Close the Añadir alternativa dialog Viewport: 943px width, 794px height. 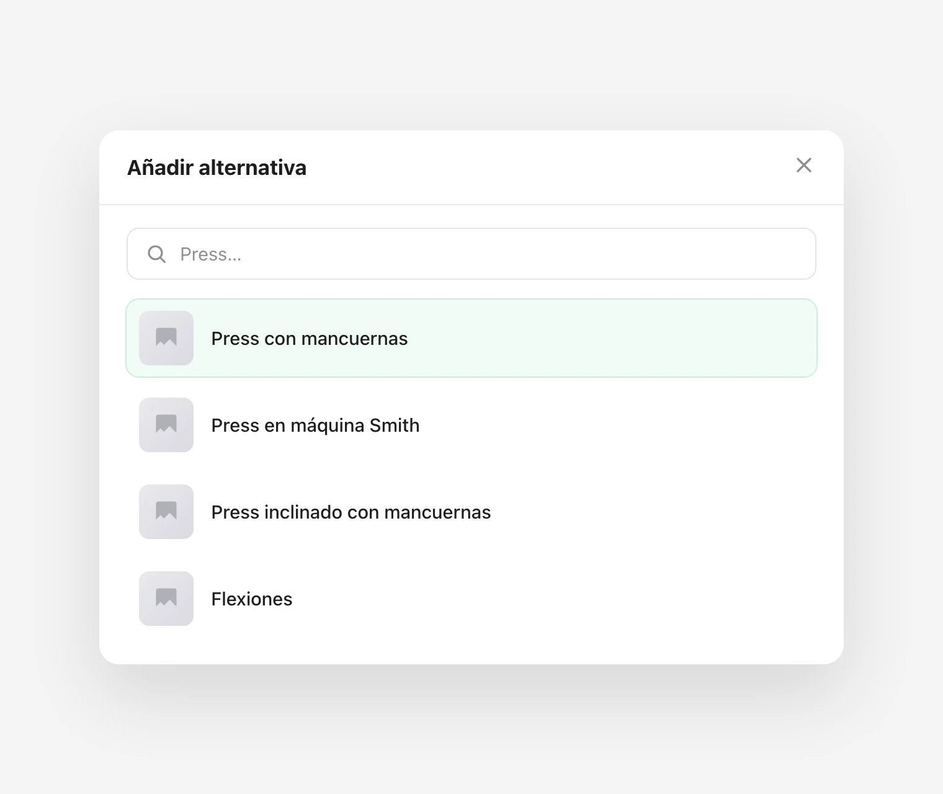(804, 165)
